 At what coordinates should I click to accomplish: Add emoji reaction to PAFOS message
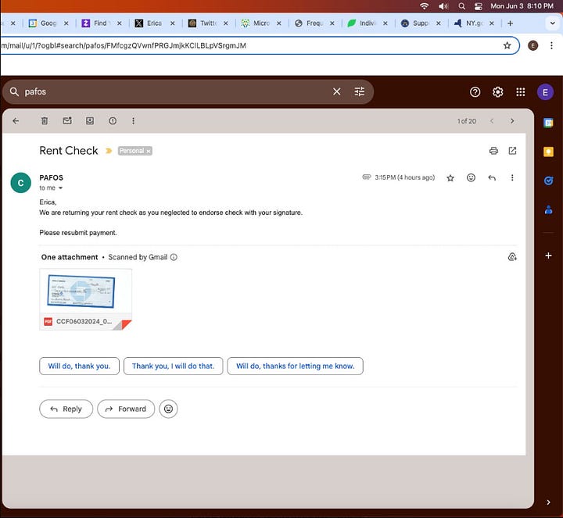pyautogui.click(x=471, y=177)
